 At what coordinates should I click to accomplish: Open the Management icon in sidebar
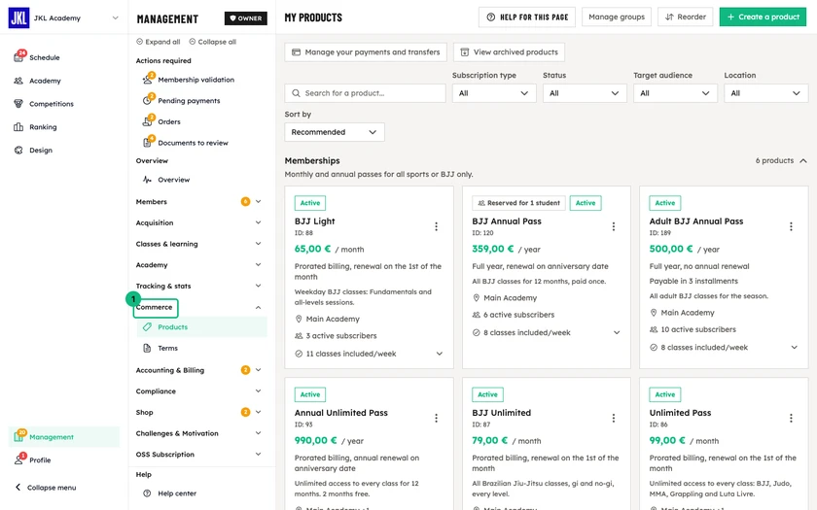click(x=18, y=436)
